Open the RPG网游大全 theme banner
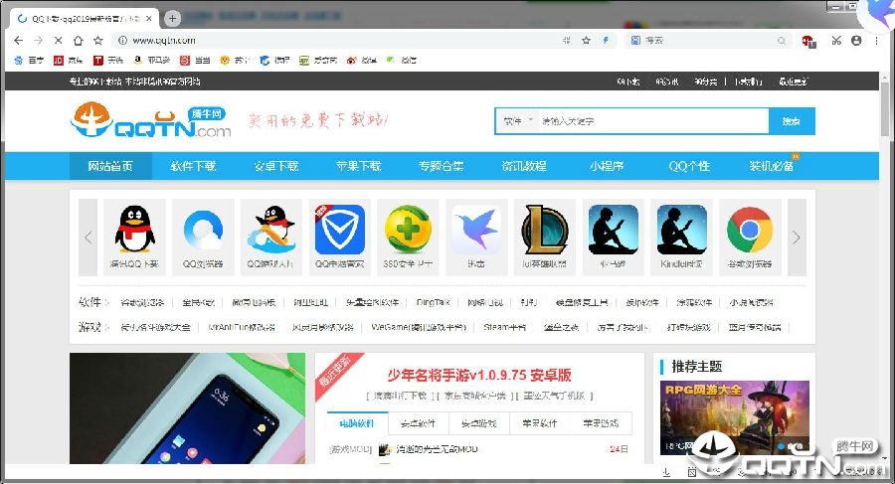 735,416
